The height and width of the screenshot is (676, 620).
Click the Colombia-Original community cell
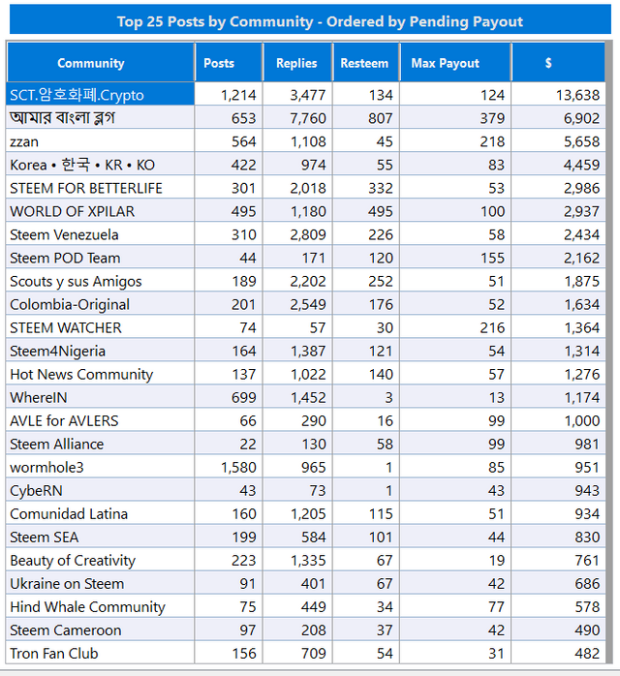100,304
